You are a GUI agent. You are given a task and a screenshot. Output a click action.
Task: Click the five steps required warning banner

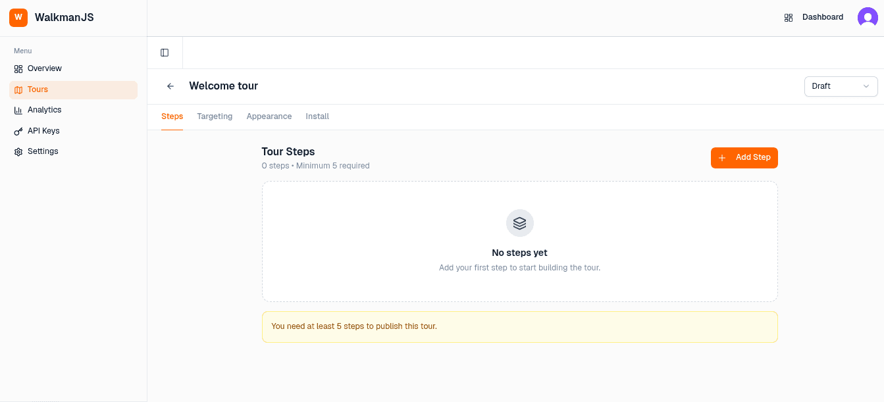(519, 326)
